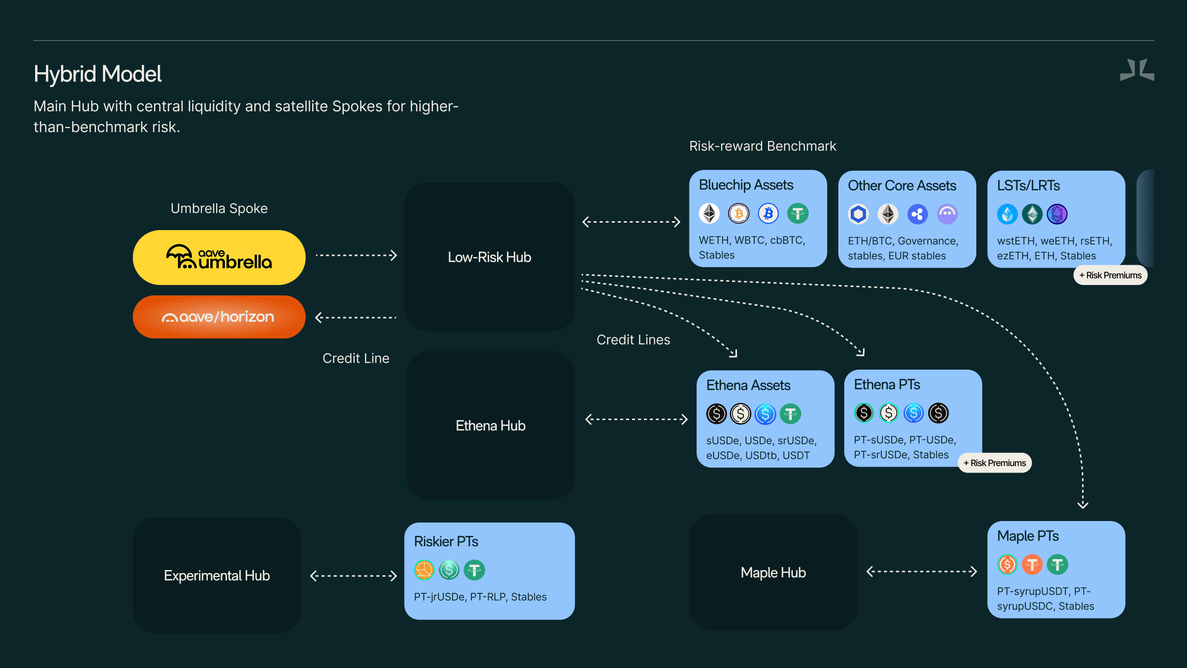Click the blue dollar icon in Ethena Assets

766,414
